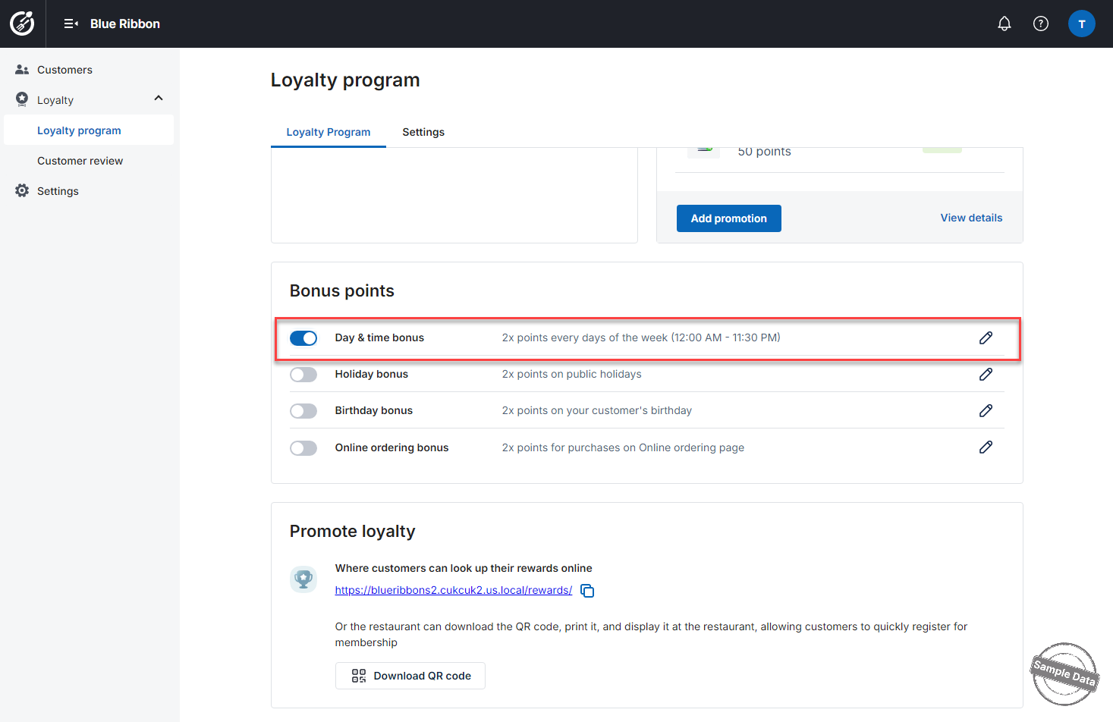This screenshot has width=1113, height=722.
Task: Click the Loyalty label in sidebar
Action: (x=55, y=99)
